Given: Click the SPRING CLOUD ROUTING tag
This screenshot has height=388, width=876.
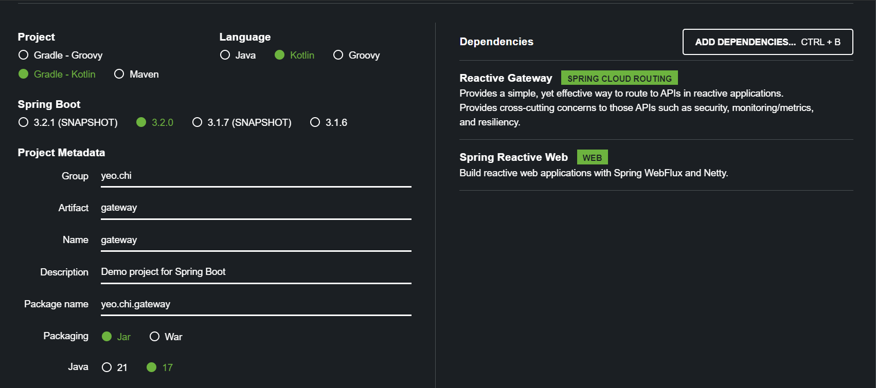Looking at the screenshot, I should coord(619,78).
